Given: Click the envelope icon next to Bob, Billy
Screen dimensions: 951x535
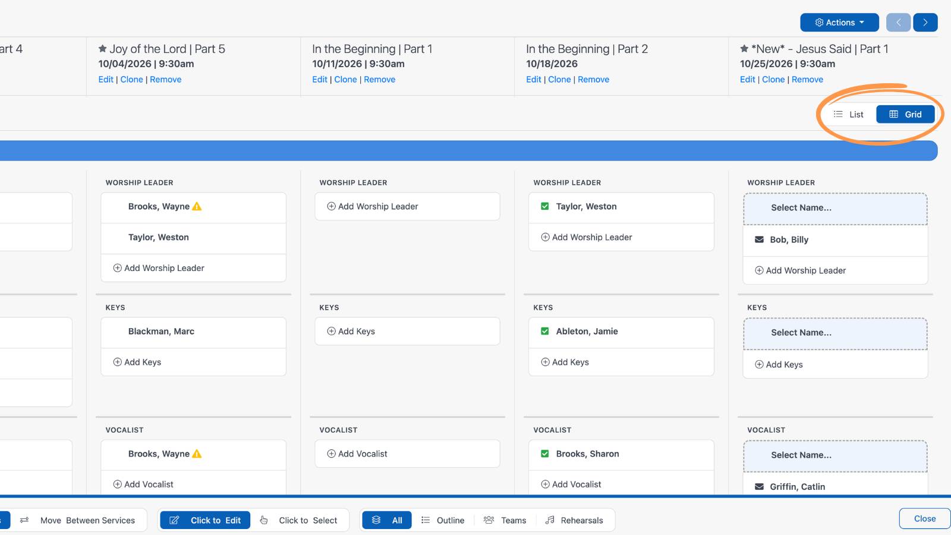Looking at the screenshot, I should (759, 240).
